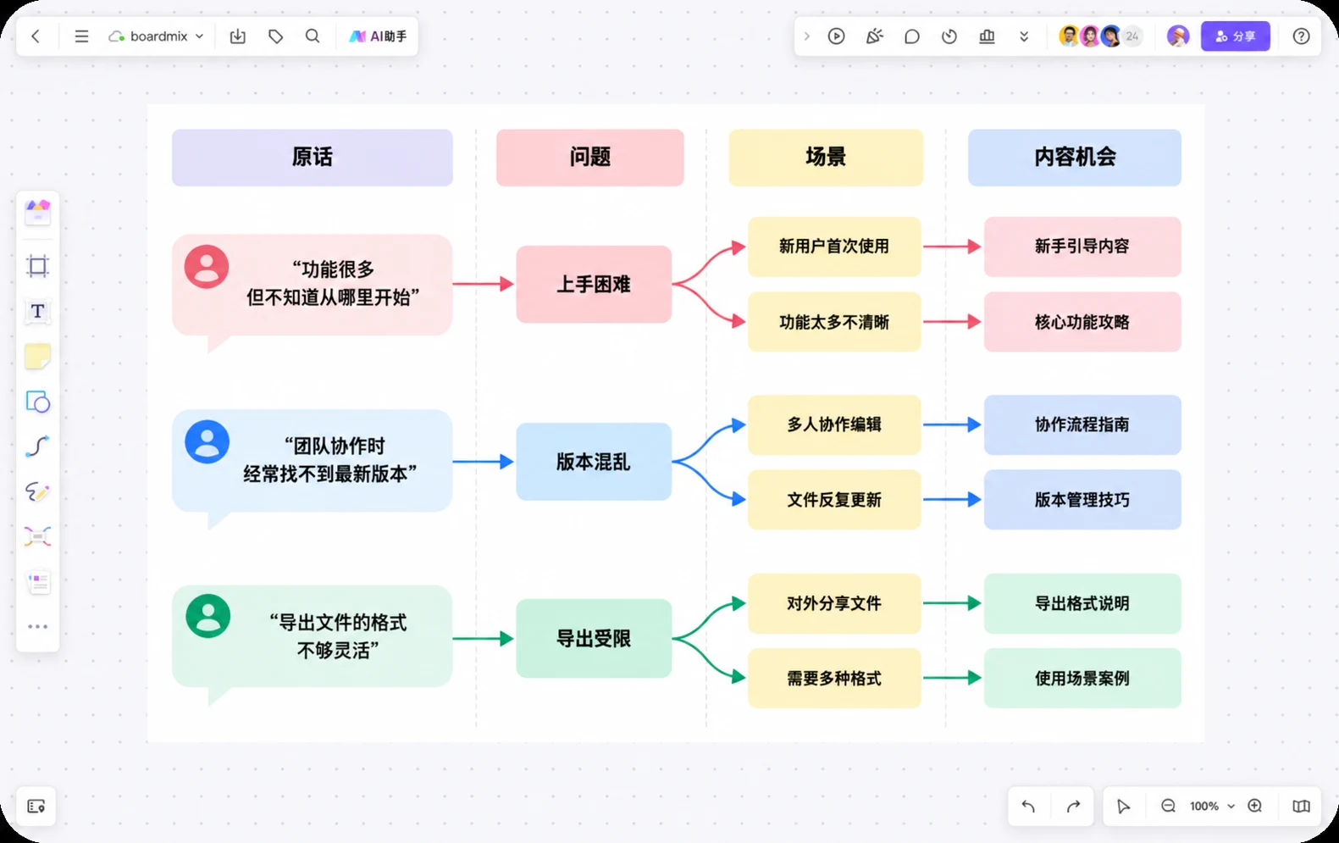Select the 原话 header box
1339x843 pixels.
(x=313, y=158)
